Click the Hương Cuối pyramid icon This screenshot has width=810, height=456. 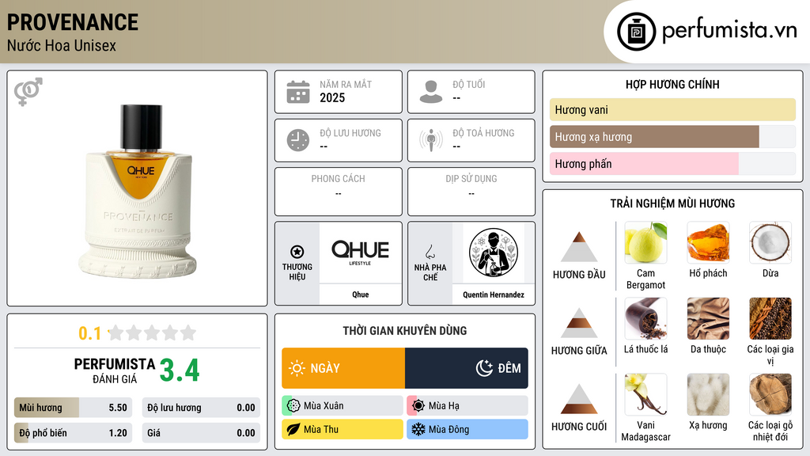pyautogui.click(x=579, y=399)
